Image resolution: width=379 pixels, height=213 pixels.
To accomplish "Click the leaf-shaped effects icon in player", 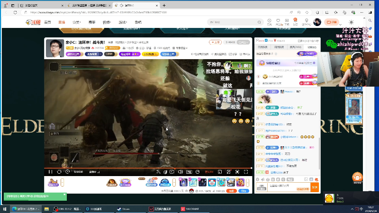I will 165,172.
